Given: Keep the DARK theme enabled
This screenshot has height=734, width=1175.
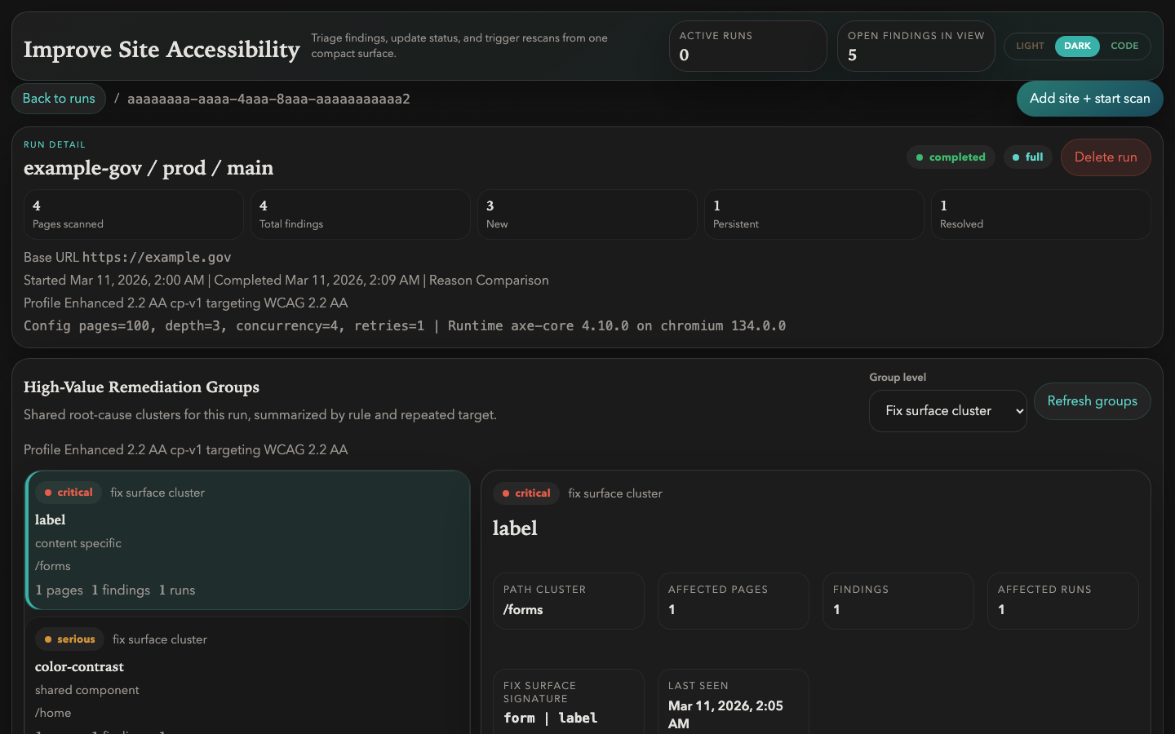Looking at the screenshot, I should (x=1076, y=46).
